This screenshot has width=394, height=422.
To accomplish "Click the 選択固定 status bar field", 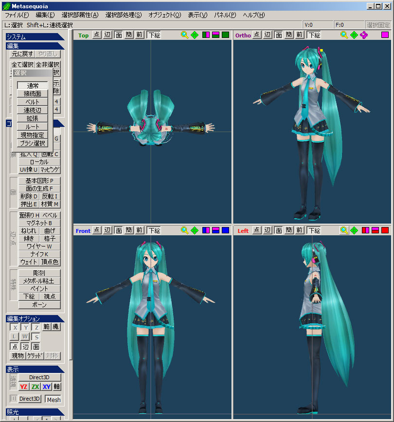I will (x=377, y=25).
